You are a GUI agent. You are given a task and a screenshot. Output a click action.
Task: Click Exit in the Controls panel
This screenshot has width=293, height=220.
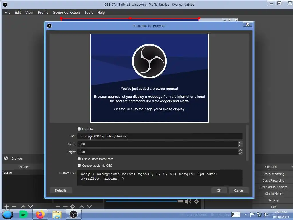pyautogui.click(x=273, y=207)
